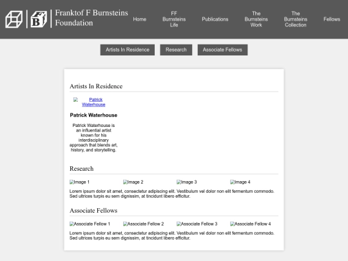Click the Patrick Waterhouse biography paragraph

(93, 138)
